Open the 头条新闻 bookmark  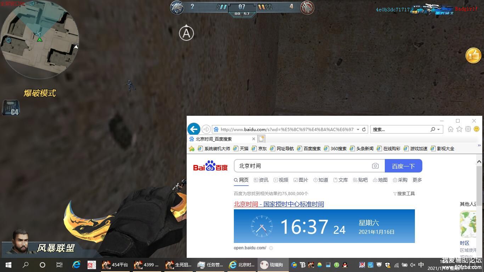pyautogui.click(x=362, y=149)
